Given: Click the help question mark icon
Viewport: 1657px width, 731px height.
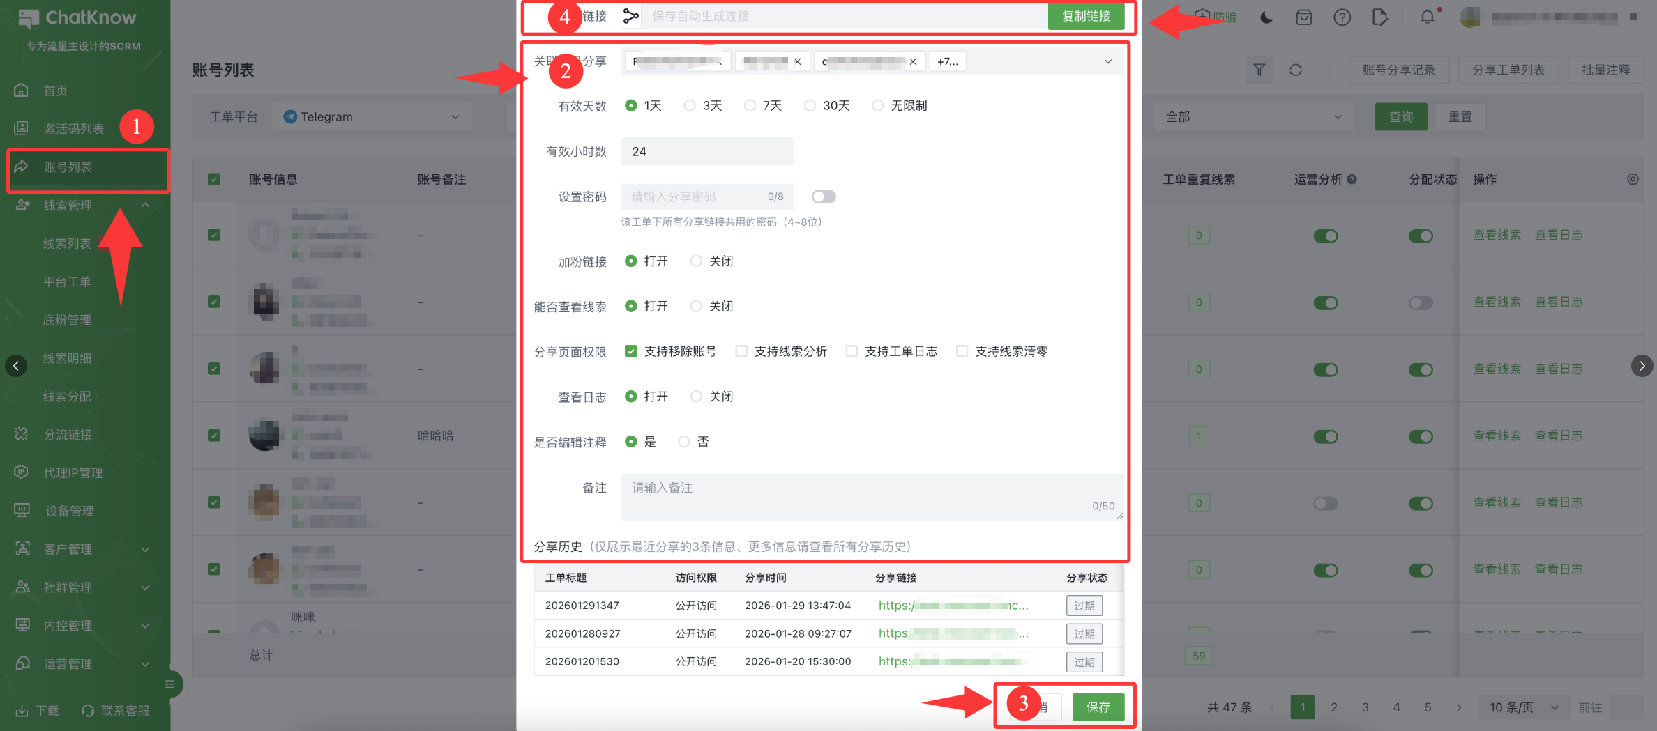Looking at the screenshot, I should click(x=1342, y=17).
